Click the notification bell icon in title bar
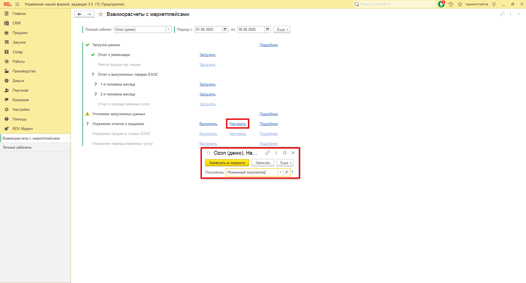 pos(441,4)
